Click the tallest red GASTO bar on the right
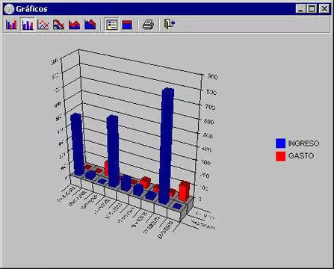The image size is (334, 269). tap(185, 191)
